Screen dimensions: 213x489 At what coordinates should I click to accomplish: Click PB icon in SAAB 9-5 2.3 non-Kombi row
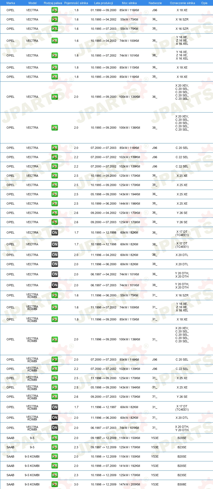point(55,447)
